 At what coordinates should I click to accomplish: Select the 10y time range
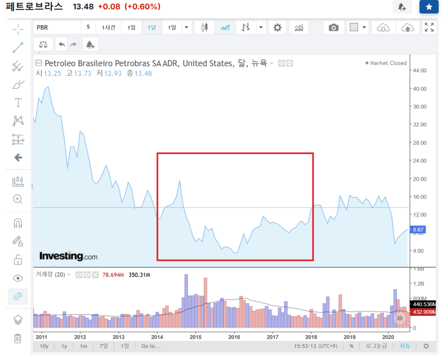coord(44,346)
